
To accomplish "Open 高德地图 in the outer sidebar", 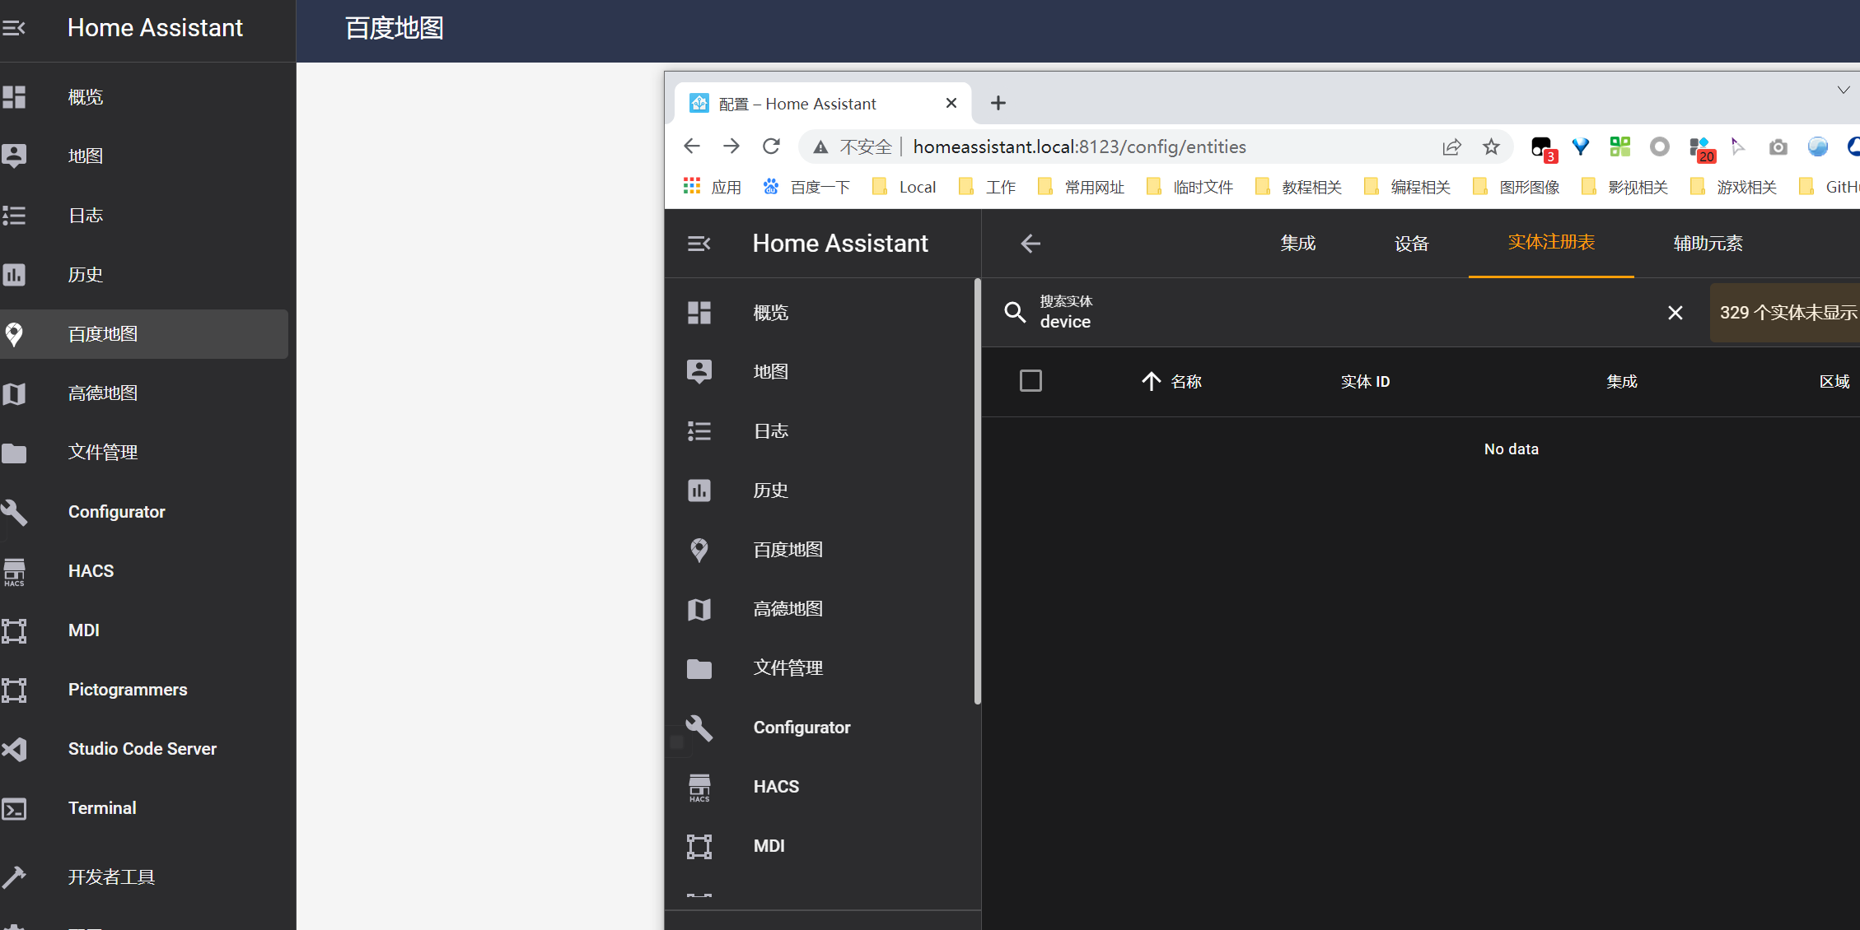I will 144,393.
